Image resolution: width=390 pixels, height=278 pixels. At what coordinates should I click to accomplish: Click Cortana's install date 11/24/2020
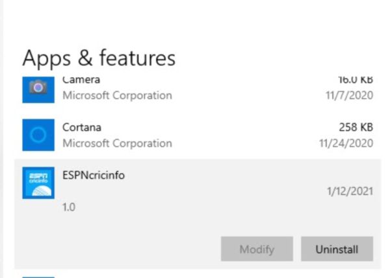tap(346, 143)
